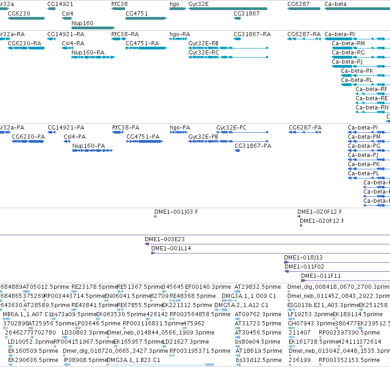Click the hgo gene arrow
The height and width of the screenshot is (367, 390).
(x=178, y=9)
